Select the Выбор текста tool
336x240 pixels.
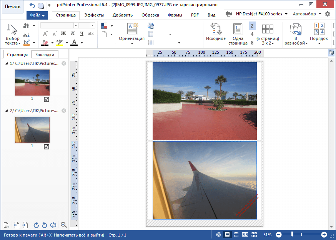tap(12, 34)
